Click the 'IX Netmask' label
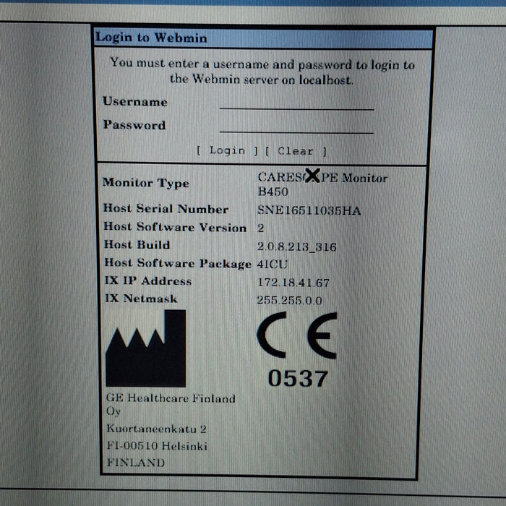 141,299
